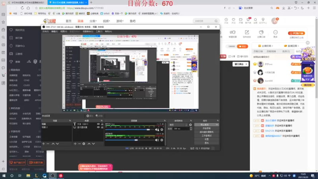Select the display capture source row
318x179 pixels.
point(88,127)
